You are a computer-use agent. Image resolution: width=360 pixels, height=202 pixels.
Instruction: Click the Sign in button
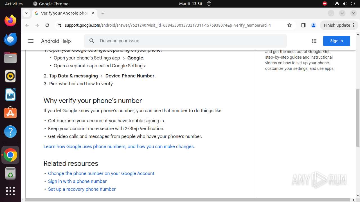click(336, 41)
